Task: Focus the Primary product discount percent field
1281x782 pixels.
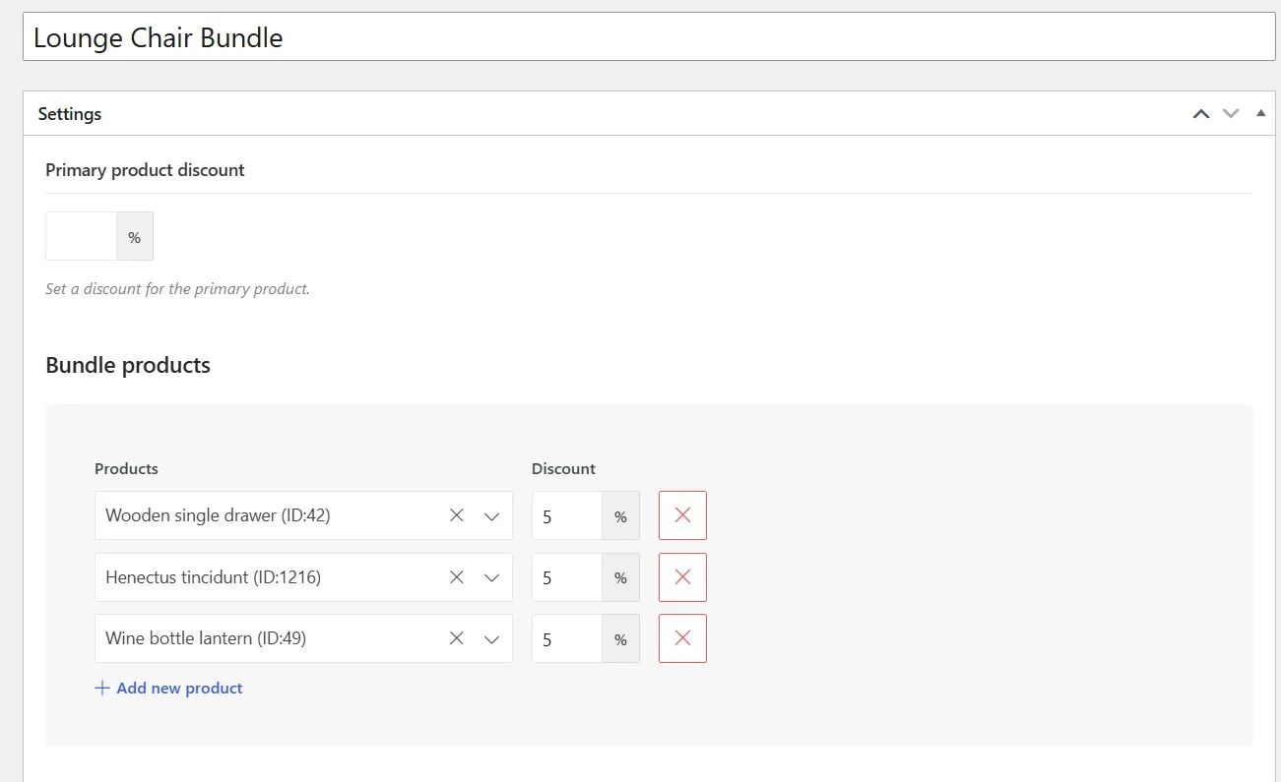Action: [82, 237]
